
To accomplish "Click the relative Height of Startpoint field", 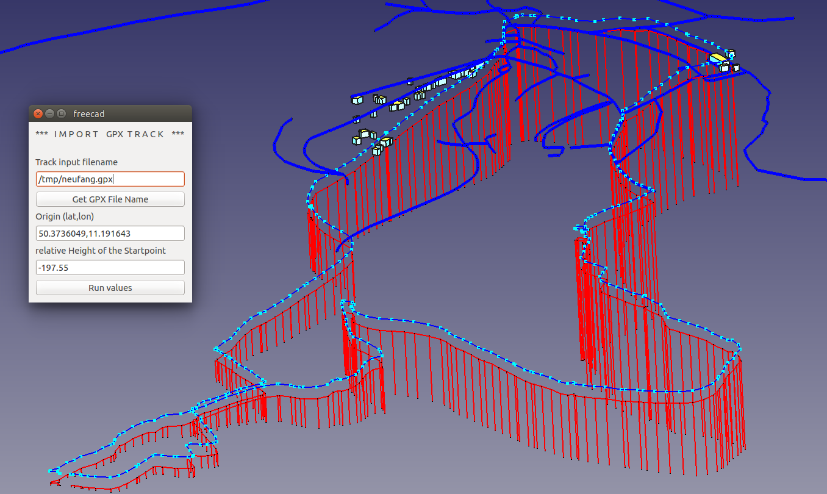I will pos(110,267).
